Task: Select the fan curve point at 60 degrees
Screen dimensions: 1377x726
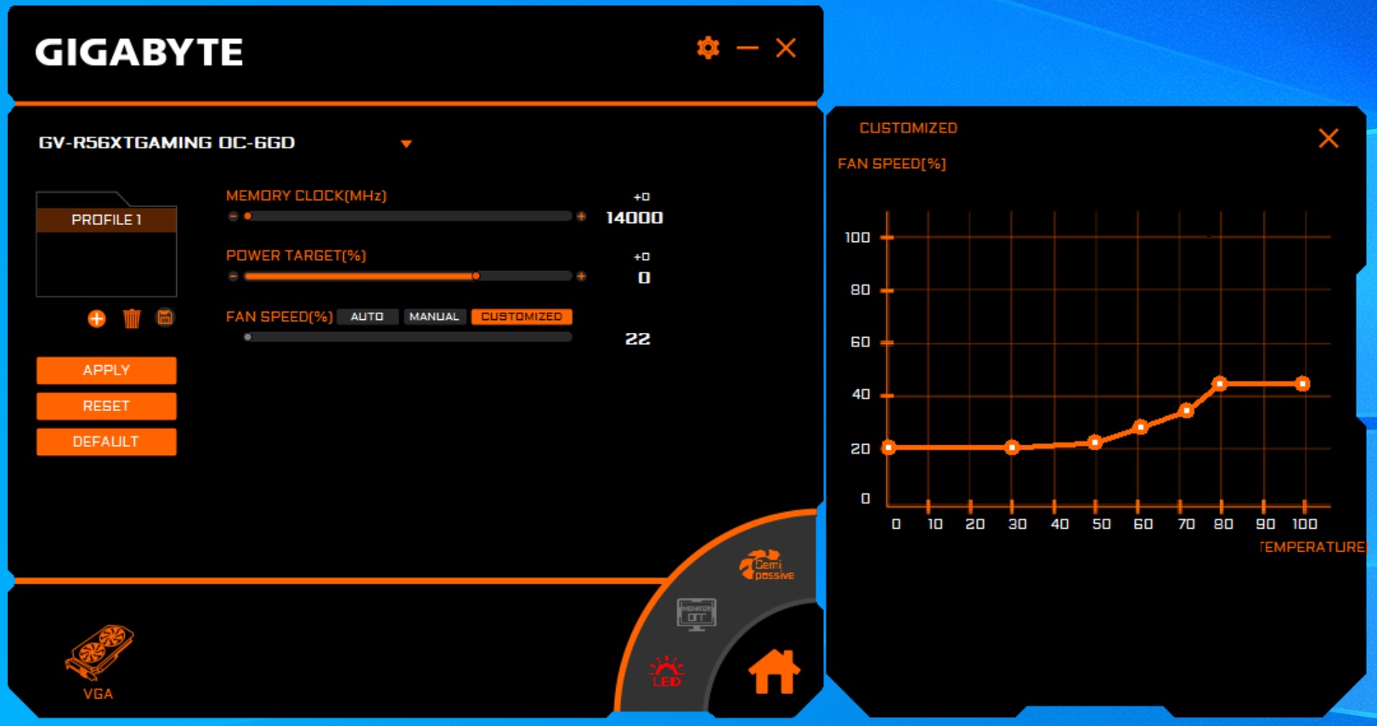Action: (1141, 427)
